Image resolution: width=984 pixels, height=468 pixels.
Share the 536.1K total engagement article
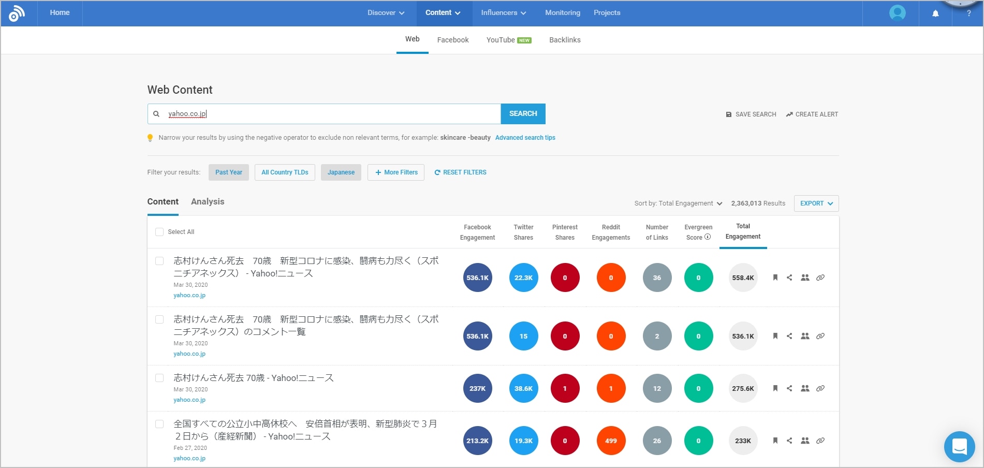pyautogui.click(x=789, y=336)
